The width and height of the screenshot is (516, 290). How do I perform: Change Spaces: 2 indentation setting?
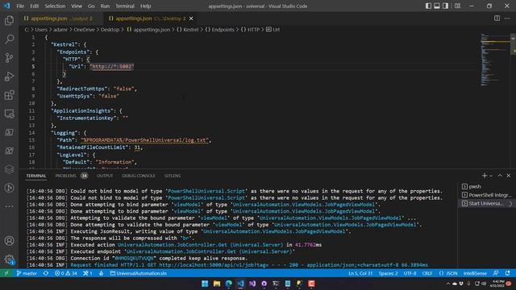point(388,273)
